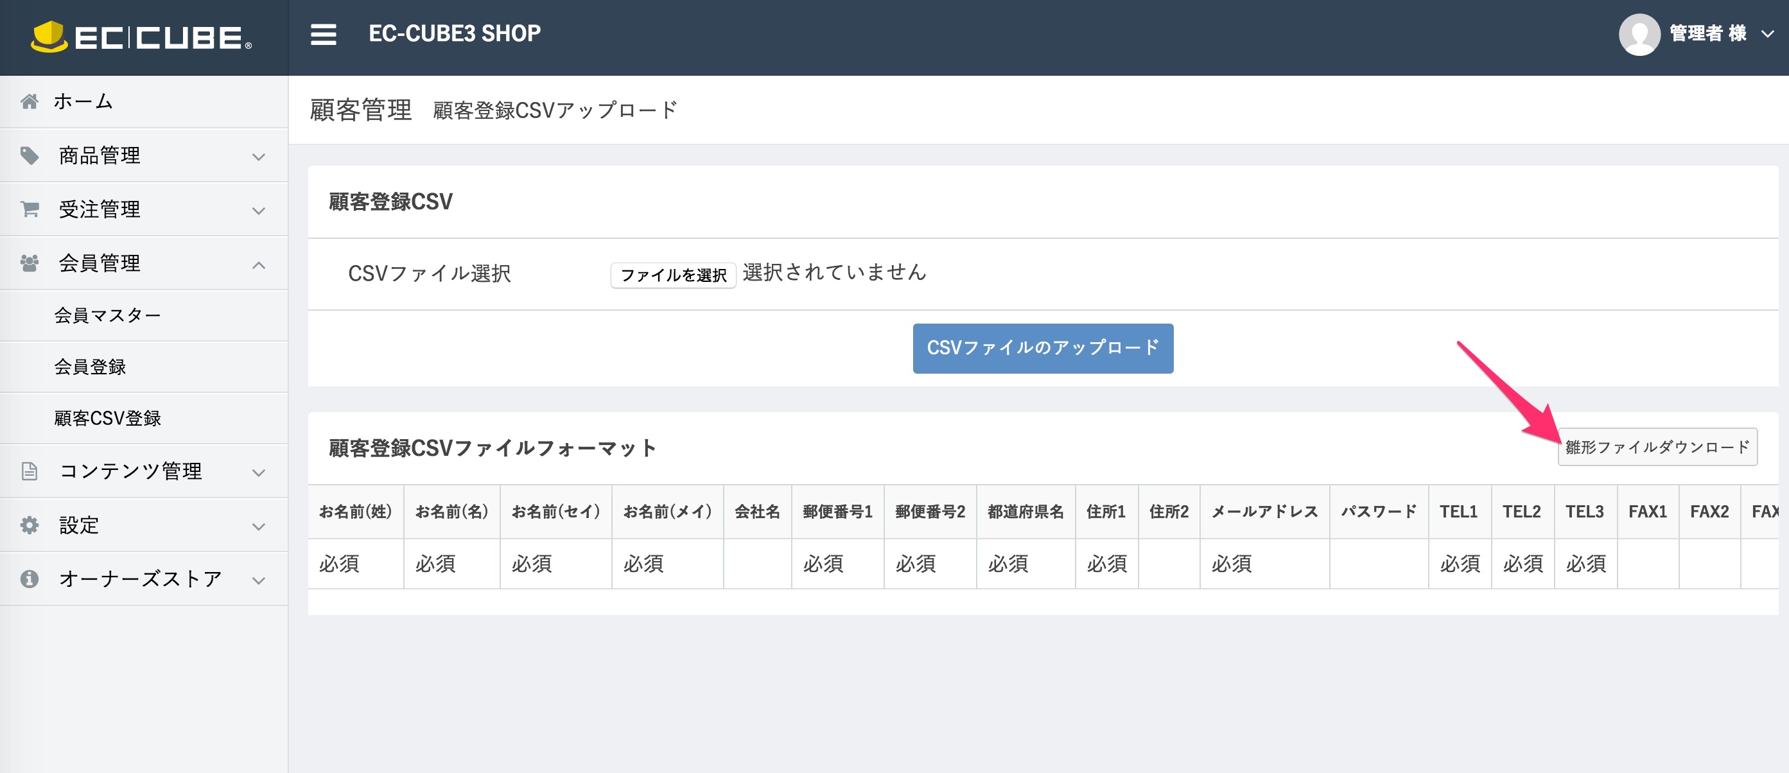Collapse the 会員管理 section chevron
1789x773 pixels.
click(x=259, y=265)
